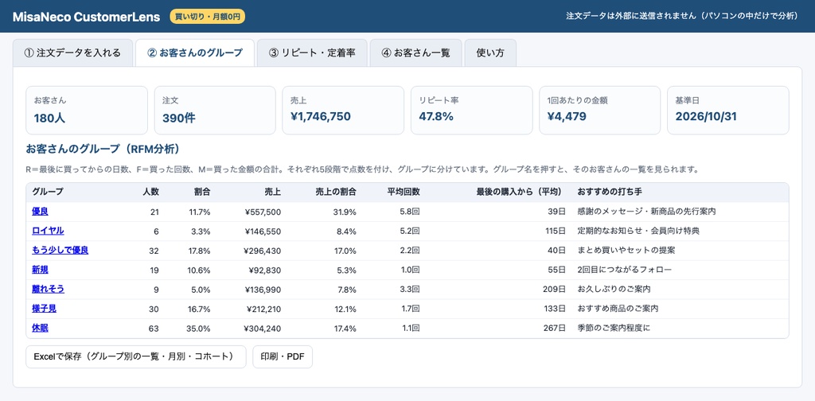Click the 注文 390件 summary card
Image resolution: width=815 pixels, height=401 pixels.
[215, 110]
